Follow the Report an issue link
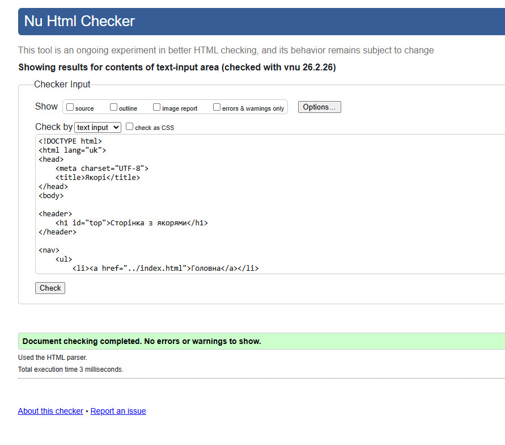The height and width of the screenshot is (445, 505). click(x=118, y=411)
